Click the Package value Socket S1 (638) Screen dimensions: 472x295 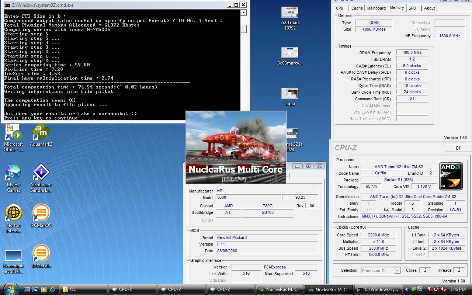click(398, 180)
